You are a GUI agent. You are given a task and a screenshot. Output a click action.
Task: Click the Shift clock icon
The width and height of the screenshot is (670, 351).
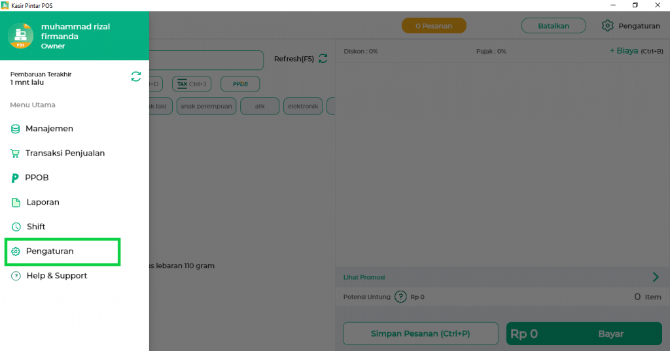pos(16,227)
